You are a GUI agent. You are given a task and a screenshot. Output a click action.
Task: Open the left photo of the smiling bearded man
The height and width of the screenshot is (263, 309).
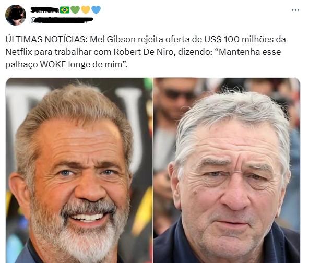pos(79,170)
